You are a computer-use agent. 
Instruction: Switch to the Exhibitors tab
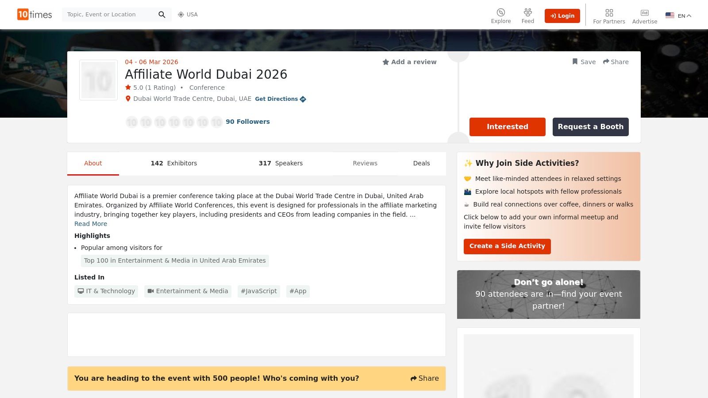pos(174,163)
